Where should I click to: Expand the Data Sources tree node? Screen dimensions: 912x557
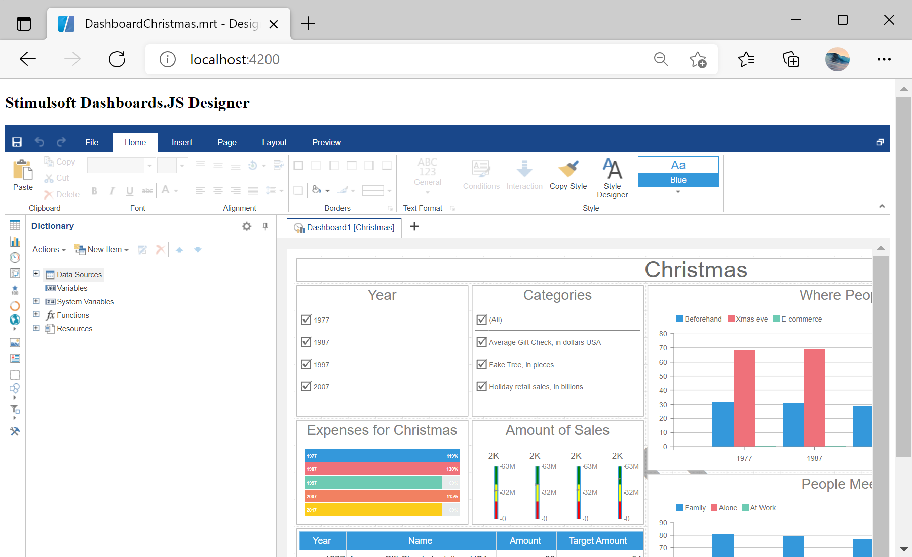[x=36, y=274]
